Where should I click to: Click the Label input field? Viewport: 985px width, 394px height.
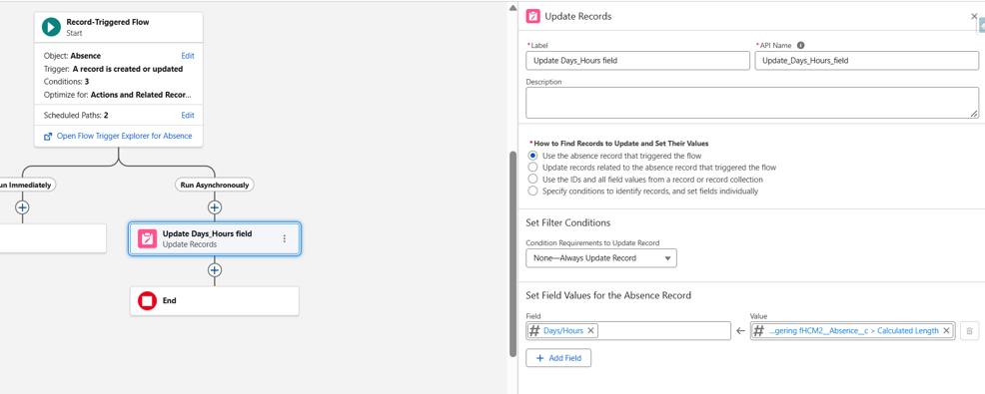pyautogui.click(x=637, y=60)
